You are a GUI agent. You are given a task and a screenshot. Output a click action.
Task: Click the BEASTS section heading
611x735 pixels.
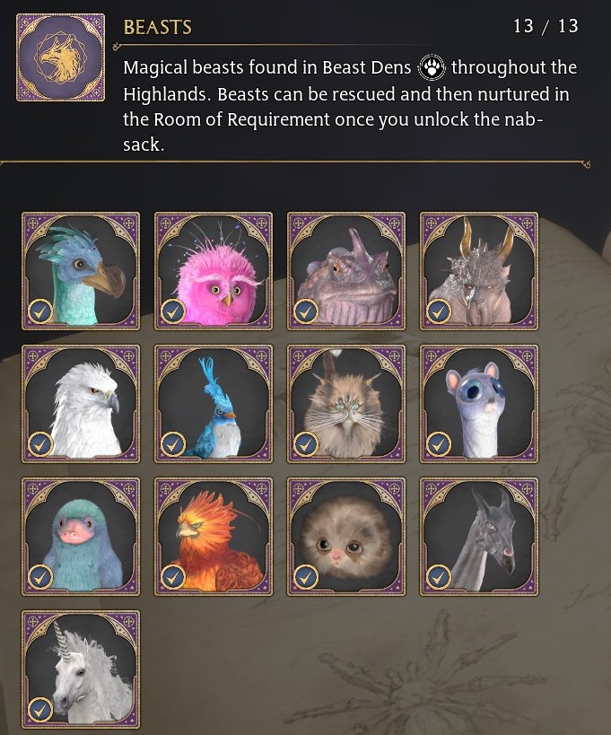click(x=157, y=27)
